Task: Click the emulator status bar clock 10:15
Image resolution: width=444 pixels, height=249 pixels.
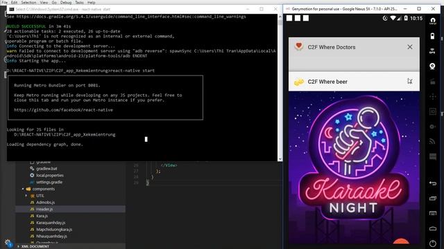Action: (416, 19)
